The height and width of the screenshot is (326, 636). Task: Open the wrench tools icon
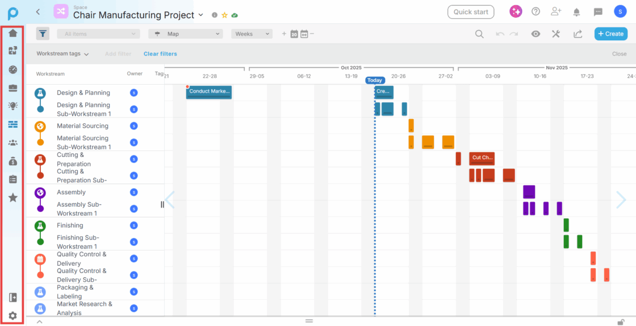556,34
